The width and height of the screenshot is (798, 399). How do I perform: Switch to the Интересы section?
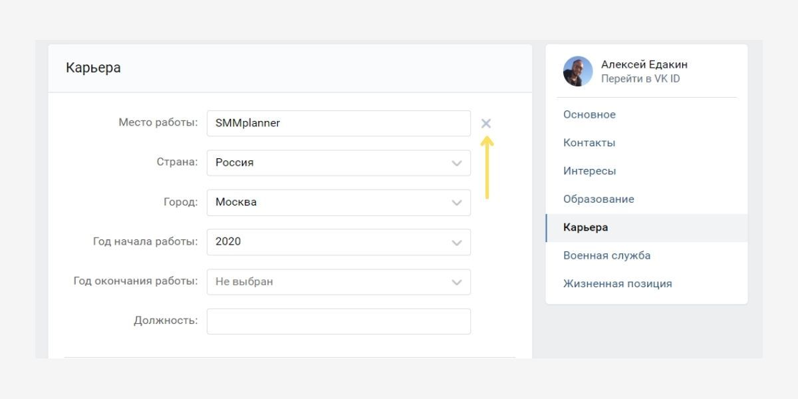[589, 171]
